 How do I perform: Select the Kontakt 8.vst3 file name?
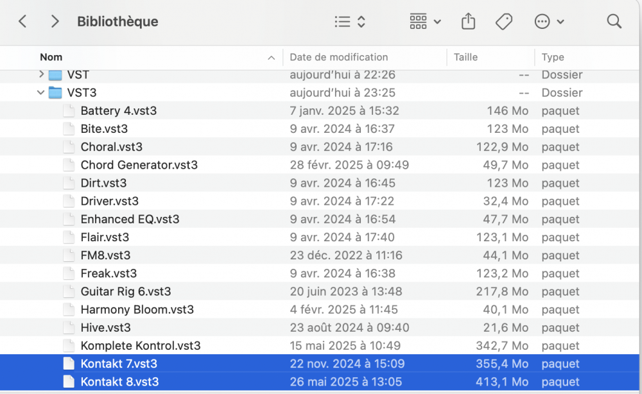coord(119,382)
